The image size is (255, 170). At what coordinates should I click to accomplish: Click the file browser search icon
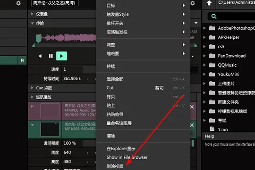[x=214, y=16]
